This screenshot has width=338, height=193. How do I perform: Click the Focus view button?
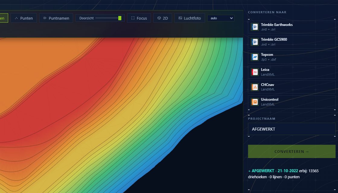[x=139, y=18]
